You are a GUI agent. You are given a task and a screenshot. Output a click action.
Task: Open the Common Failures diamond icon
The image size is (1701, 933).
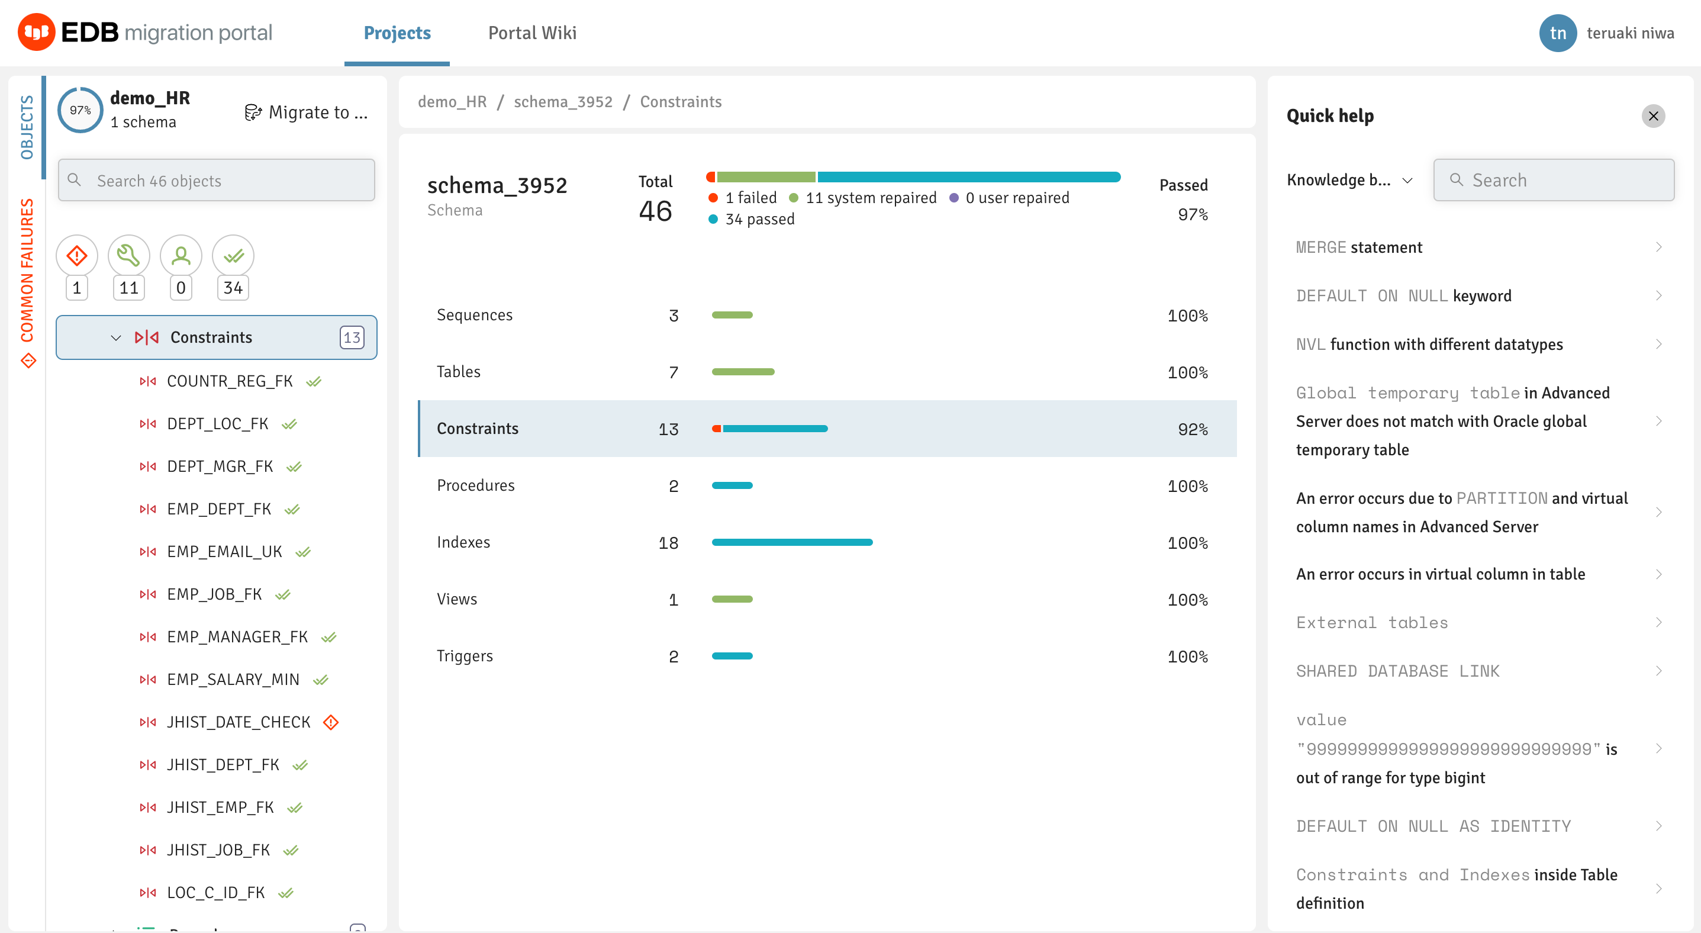(x=28, y=361)
